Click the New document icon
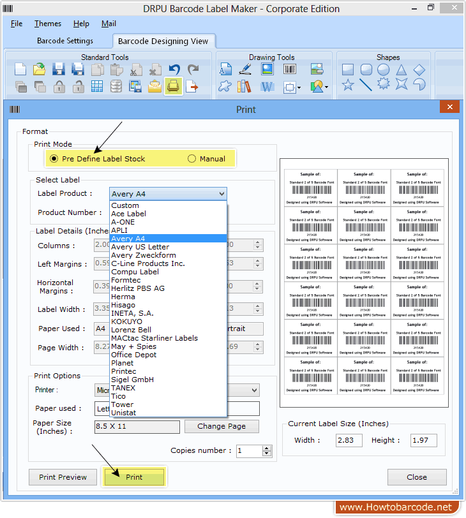466x518 pixels. (20, 70)
